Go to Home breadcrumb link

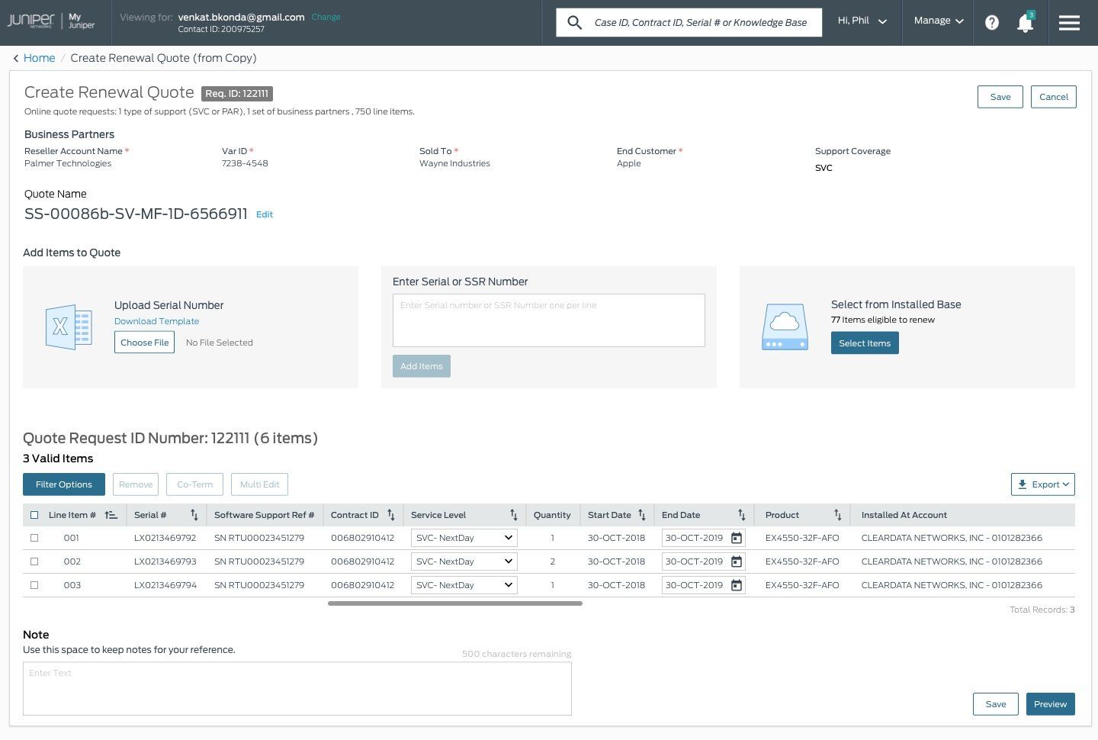[39, 58]
